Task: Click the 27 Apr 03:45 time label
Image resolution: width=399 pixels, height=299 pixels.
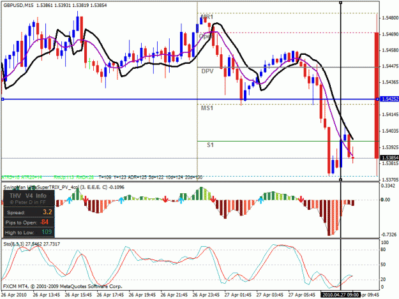Action: (x=270, y=295)
